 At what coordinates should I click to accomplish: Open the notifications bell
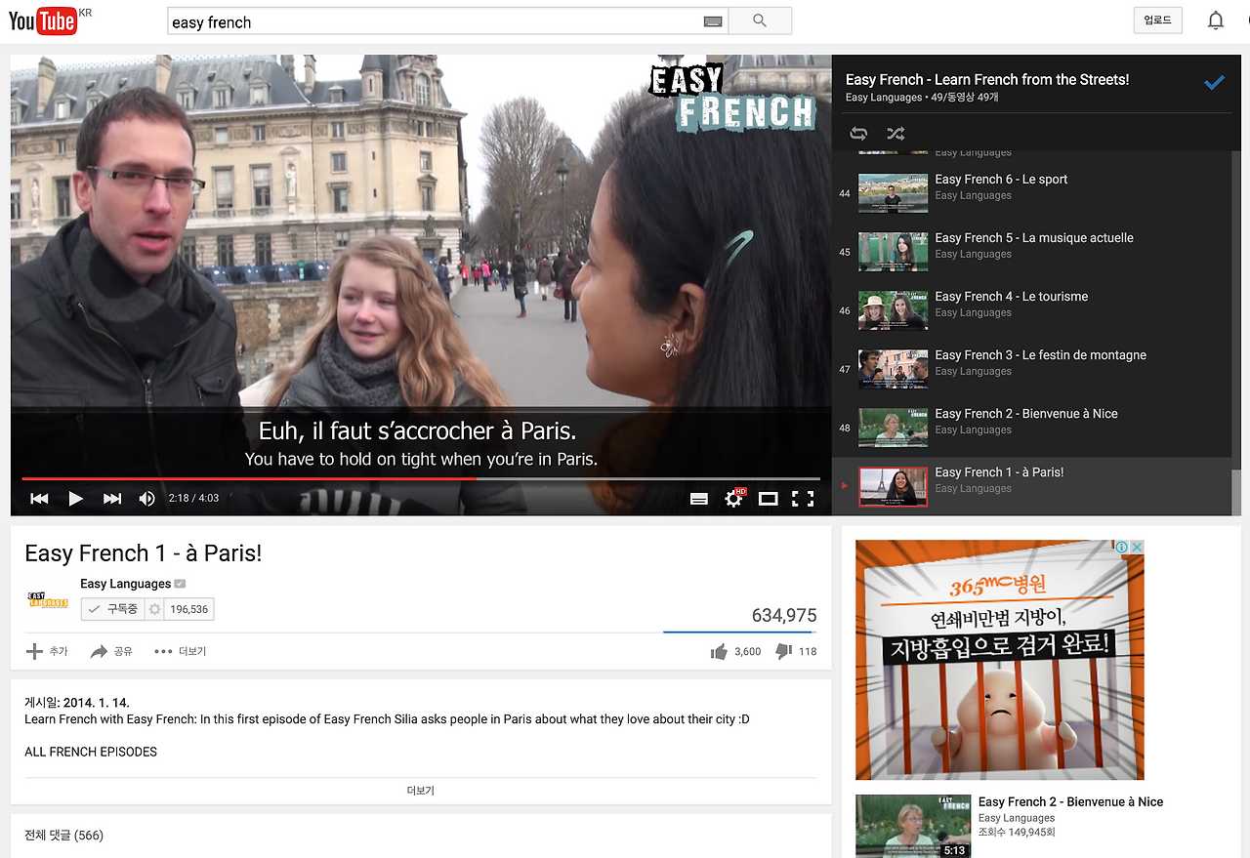click(x=1215, y=20)
